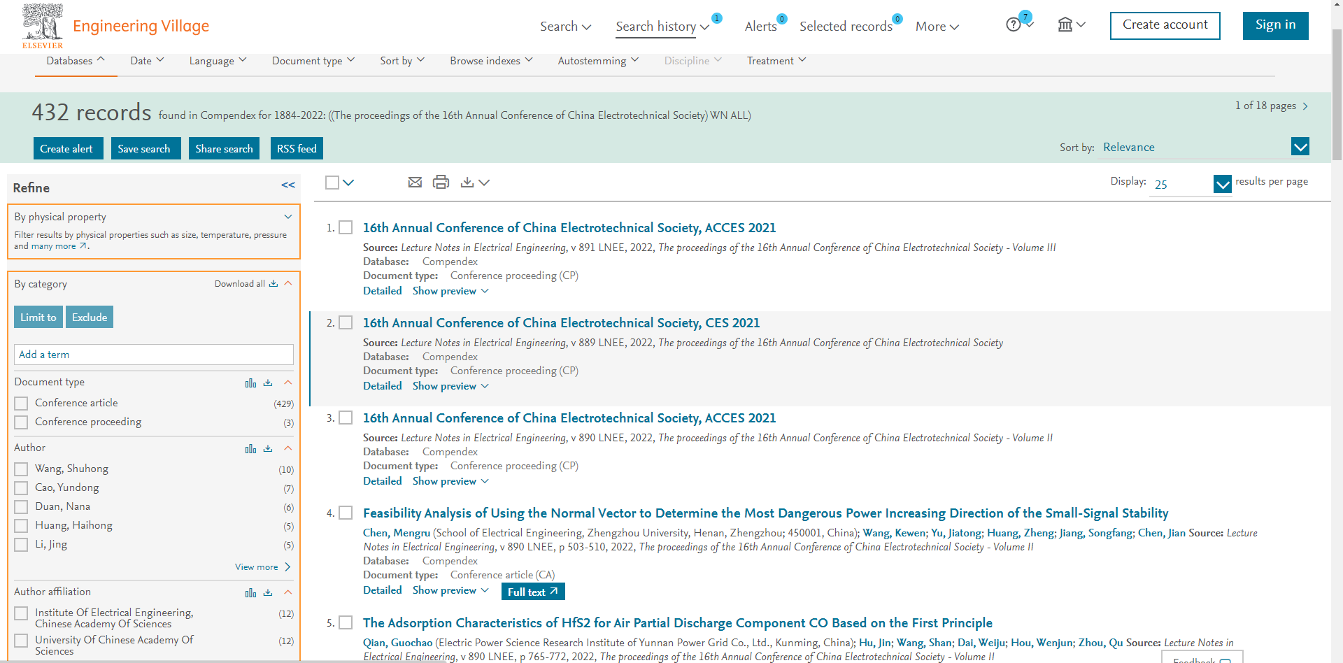Show Document type bar chart
This screenshot has width=1343, height=663.
[x=250, y=383]
